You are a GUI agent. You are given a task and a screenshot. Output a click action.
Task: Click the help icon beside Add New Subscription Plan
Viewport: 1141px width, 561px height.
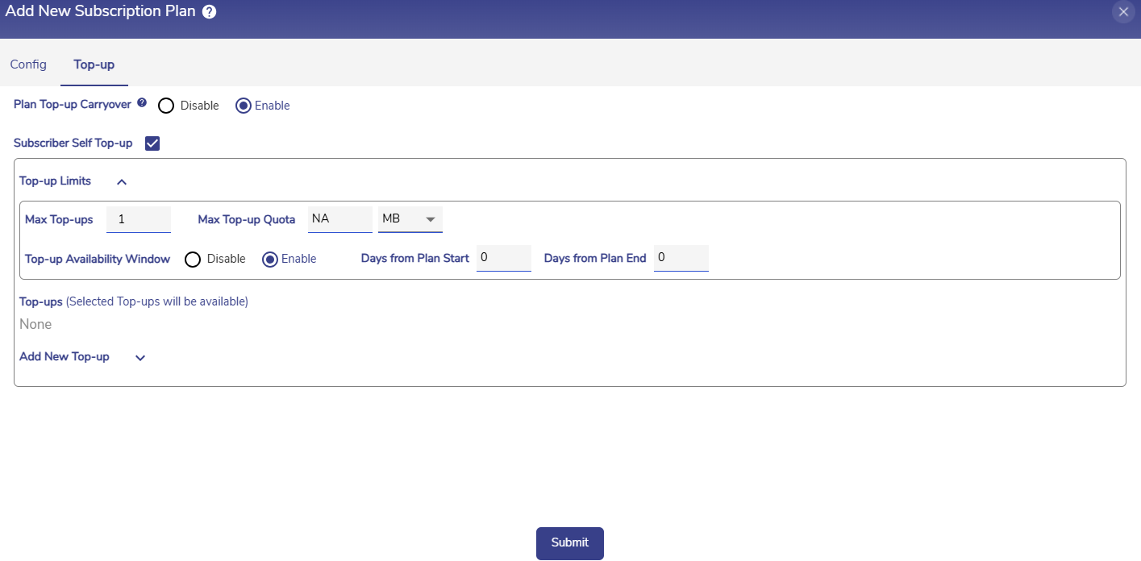click(209, 12)
